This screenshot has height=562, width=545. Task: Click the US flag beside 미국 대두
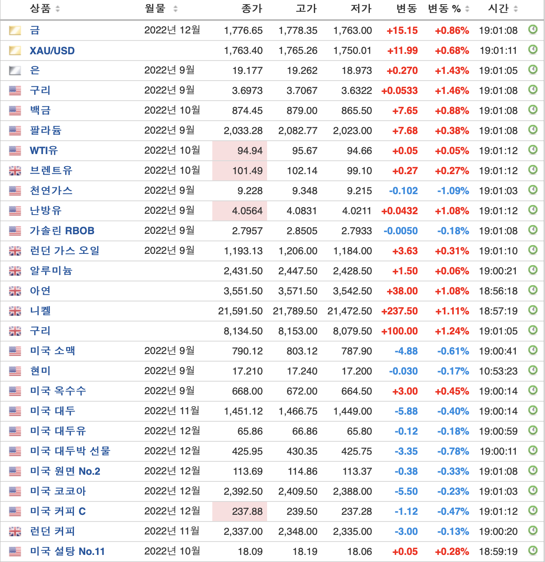click(x=15, y=411)
